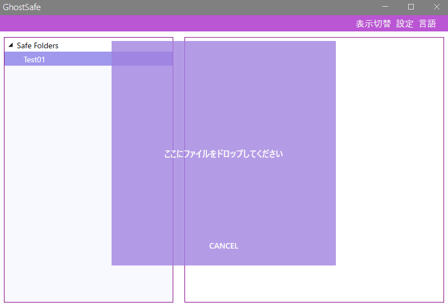
Task: Minimize the GhostSafe window
Action: (x=385, y=7)
